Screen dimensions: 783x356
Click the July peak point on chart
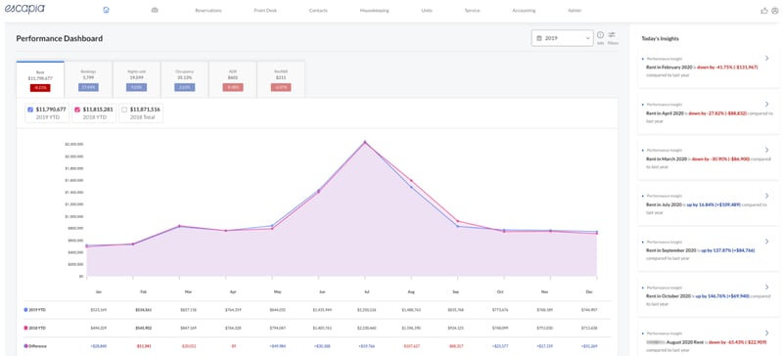(365, 142)
